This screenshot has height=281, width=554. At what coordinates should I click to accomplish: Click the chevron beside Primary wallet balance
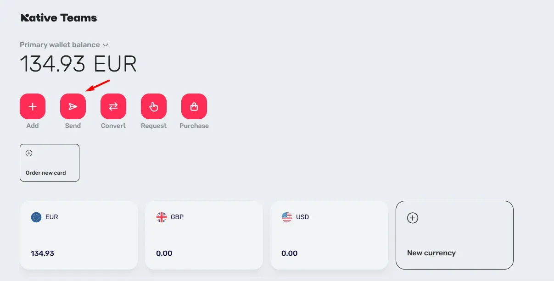pyautogui.click(x=106, y=45)
